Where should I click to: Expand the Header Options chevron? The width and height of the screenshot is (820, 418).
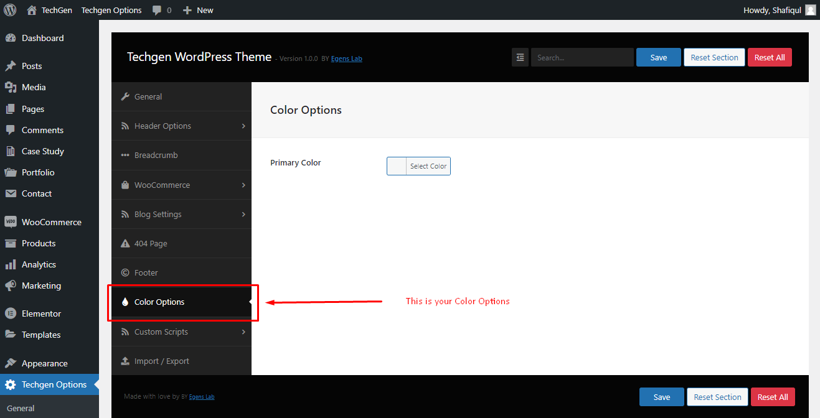tap(243, 126)
